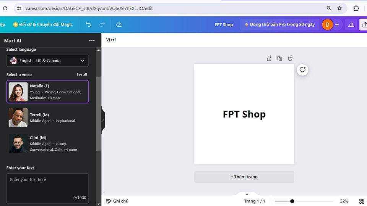The image size is (367, 206).
Task: Open the Select language dropdown
Action: [x=47, y=61]
